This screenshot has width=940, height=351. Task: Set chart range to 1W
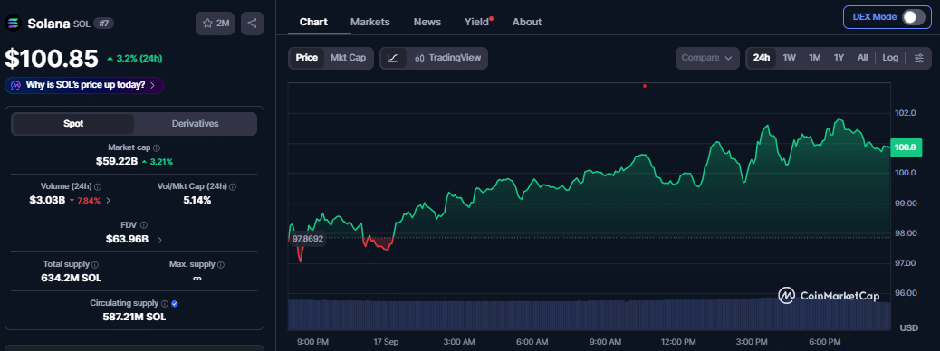click(x=790, y=58)
